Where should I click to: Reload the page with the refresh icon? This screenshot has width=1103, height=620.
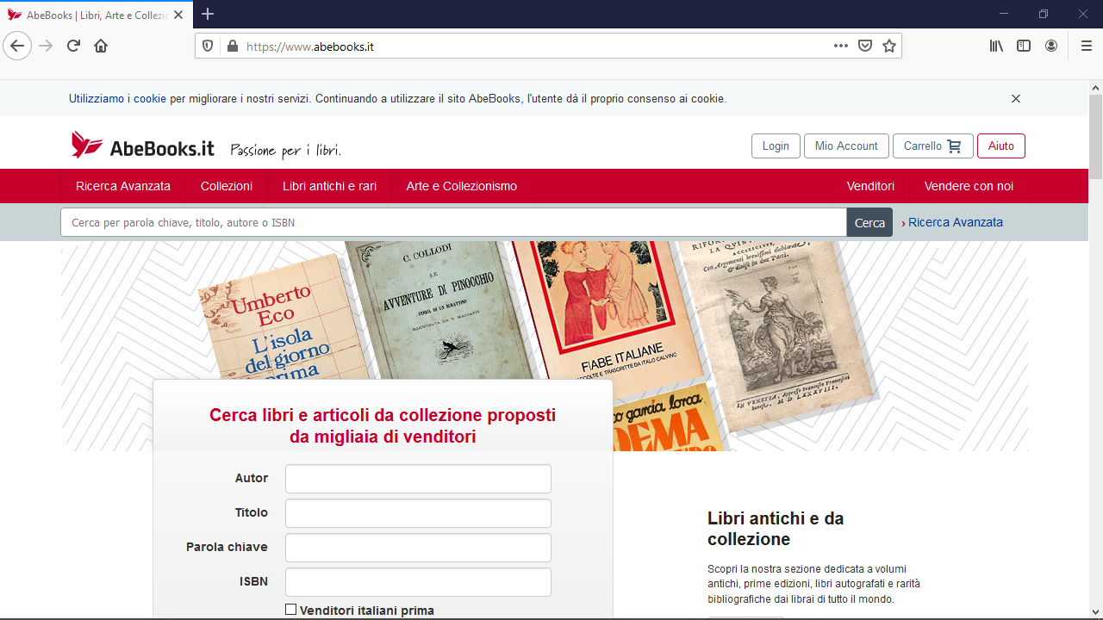click(73, 46)
